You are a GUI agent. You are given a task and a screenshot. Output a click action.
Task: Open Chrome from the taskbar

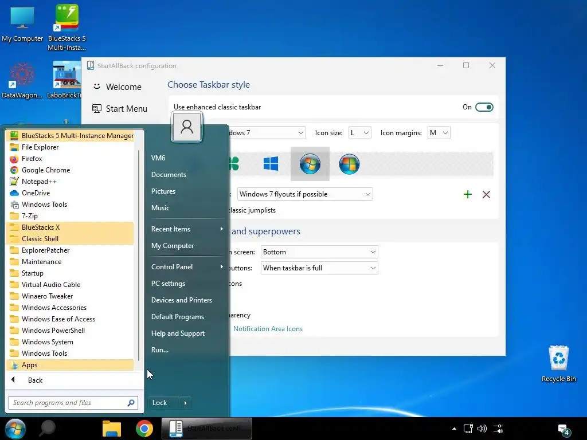click(x=144, y=429)
